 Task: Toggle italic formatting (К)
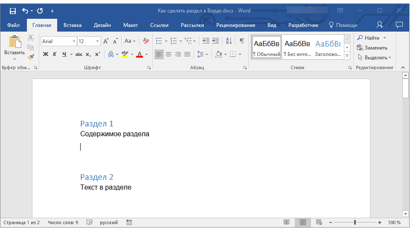55,54
